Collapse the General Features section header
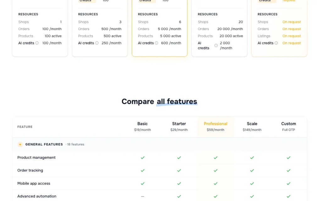The height and width of the screenshot is (201, 322). click(159, 144)
